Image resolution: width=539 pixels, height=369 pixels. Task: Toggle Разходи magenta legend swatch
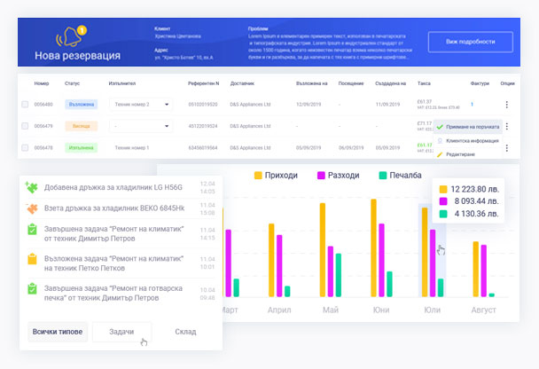[321, 176]
